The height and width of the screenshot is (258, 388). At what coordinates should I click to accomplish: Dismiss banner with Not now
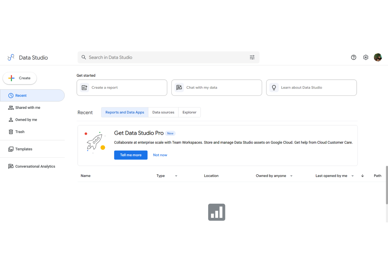point(160,155)
